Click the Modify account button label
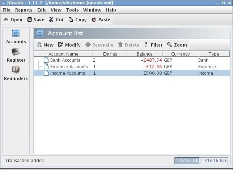 click(73, 45)
